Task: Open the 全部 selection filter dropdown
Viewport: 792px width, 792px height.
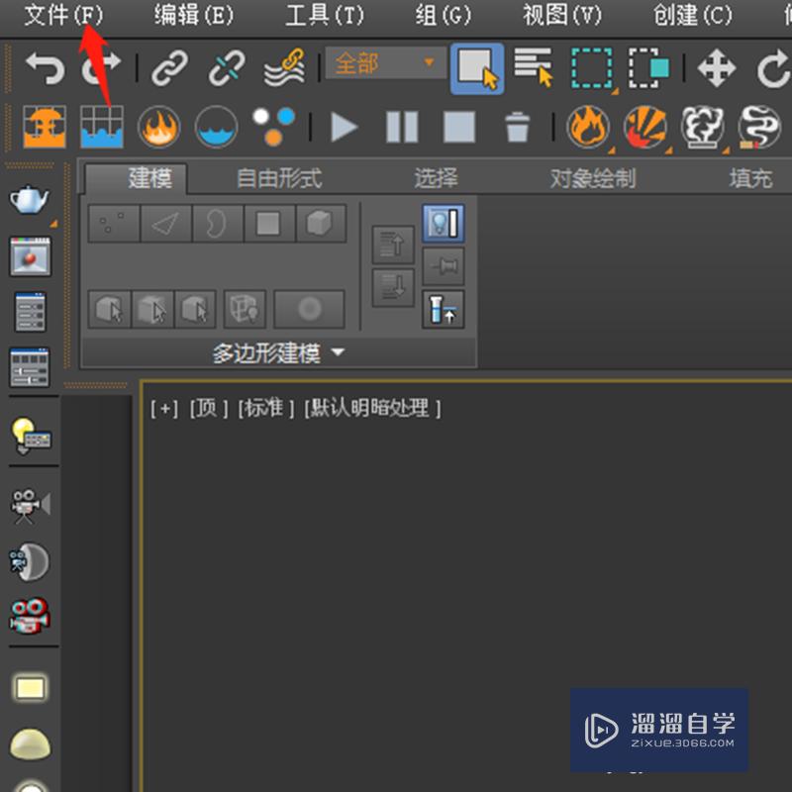Action: [386, 62]
